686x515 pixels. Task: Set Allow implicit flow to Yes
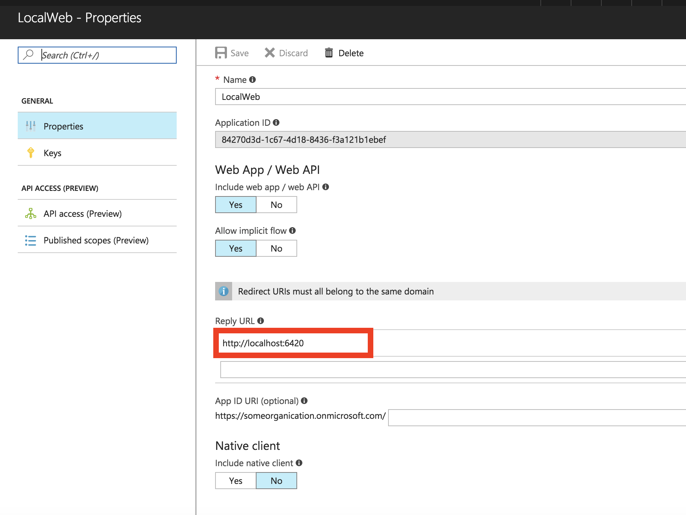[x=236, y=248]
